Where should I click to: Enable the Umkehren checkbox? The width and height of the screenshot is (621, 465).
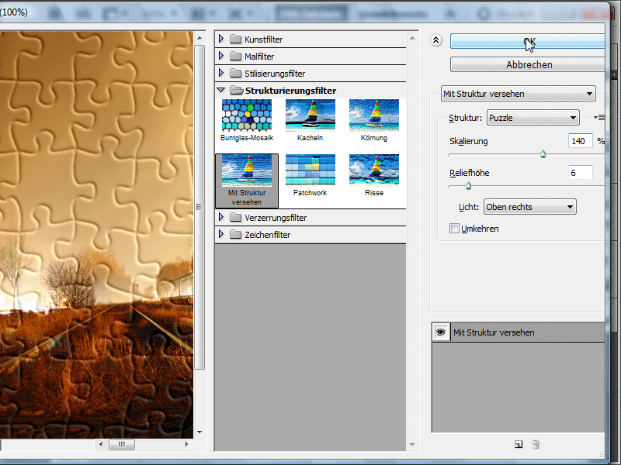point(454,229)
